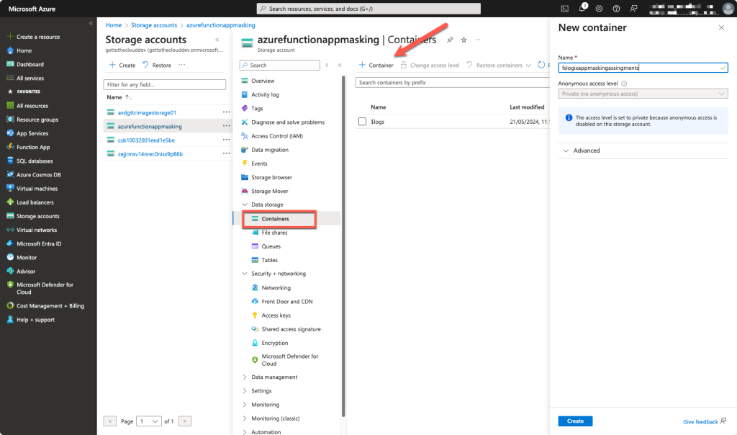Open more commands ellipsis next to Restore
737x435 pixels.
pyautogui.click(x=182, y=65)
